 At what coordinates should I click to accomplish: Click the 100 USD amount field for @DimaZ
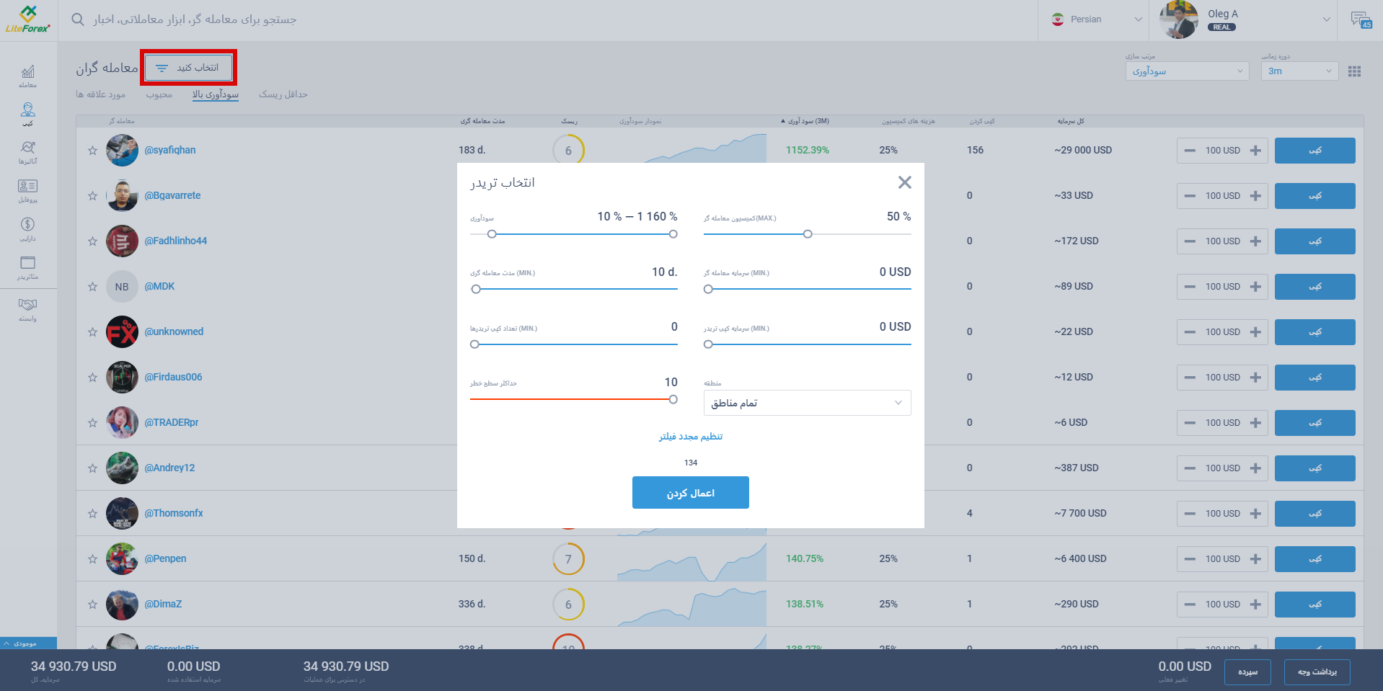click(1222, 605)
